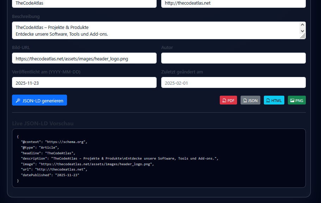
Task: Click the Zuletzt geändert am field
Action: pos(234,83)
